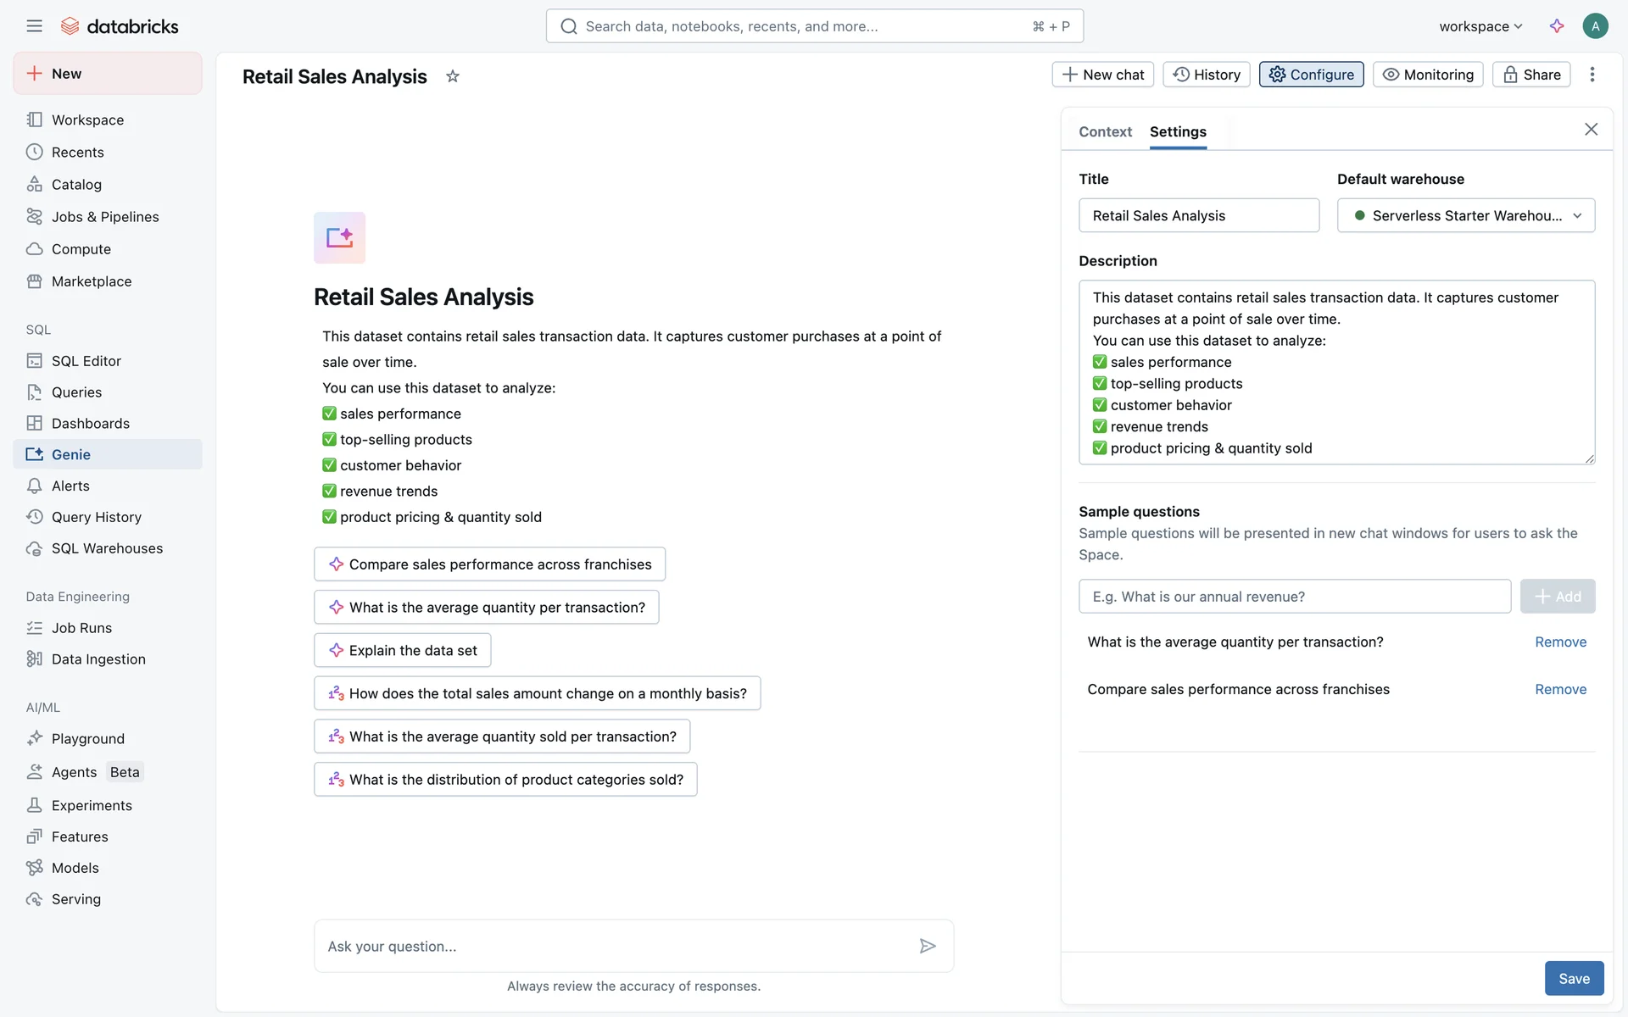Click the Save button
Viewport: 1628px width, 1017px height.
[1574, 978]
